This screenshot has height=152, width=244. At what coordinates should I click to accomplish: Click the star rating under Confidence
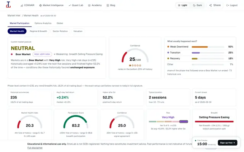135,65
